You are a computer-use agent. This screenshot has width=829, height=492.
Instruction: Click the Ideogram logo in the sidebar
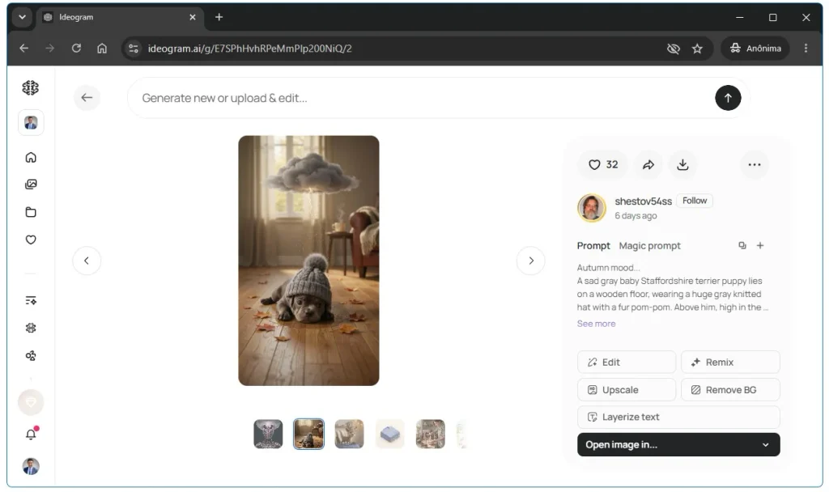point(31,87)
